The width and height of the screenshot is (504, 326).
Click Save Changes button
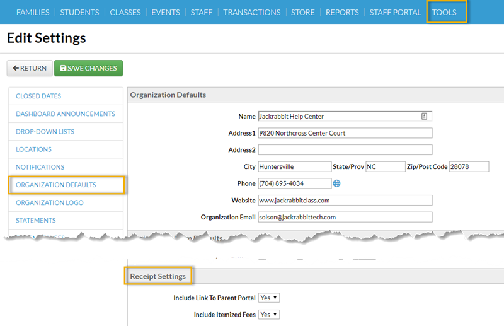pos(88,68)
